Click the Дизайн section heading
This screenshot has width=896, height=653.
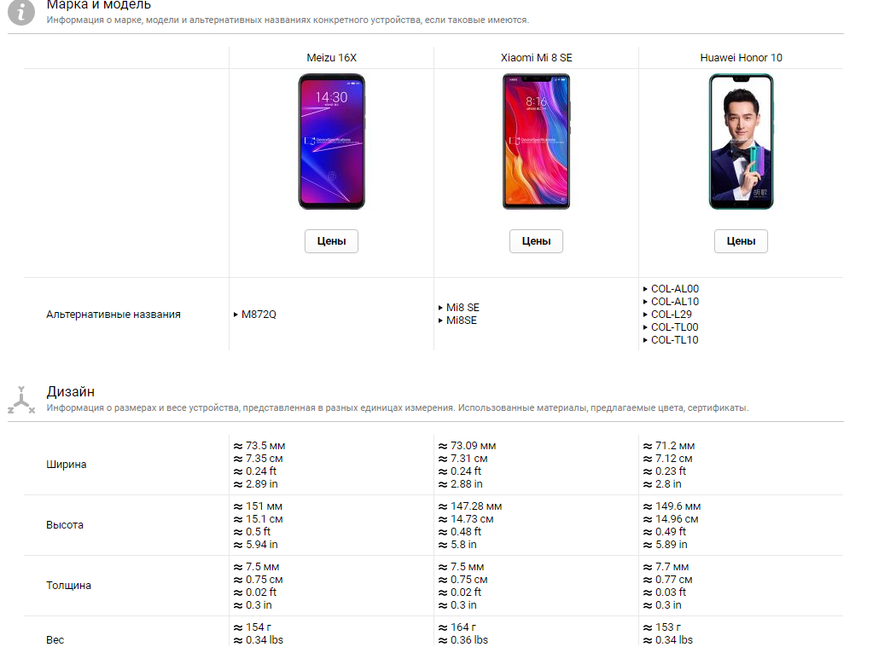pyautogui.click(x=70, y=391)
